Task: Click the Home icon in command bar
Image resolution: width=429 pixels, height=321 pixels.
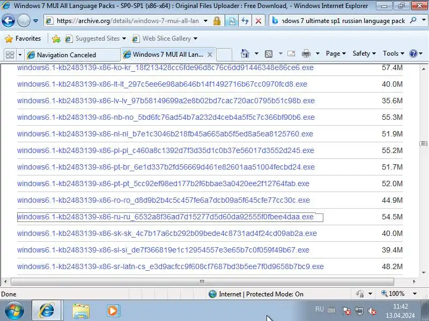Action: click(x=245, y=53)
